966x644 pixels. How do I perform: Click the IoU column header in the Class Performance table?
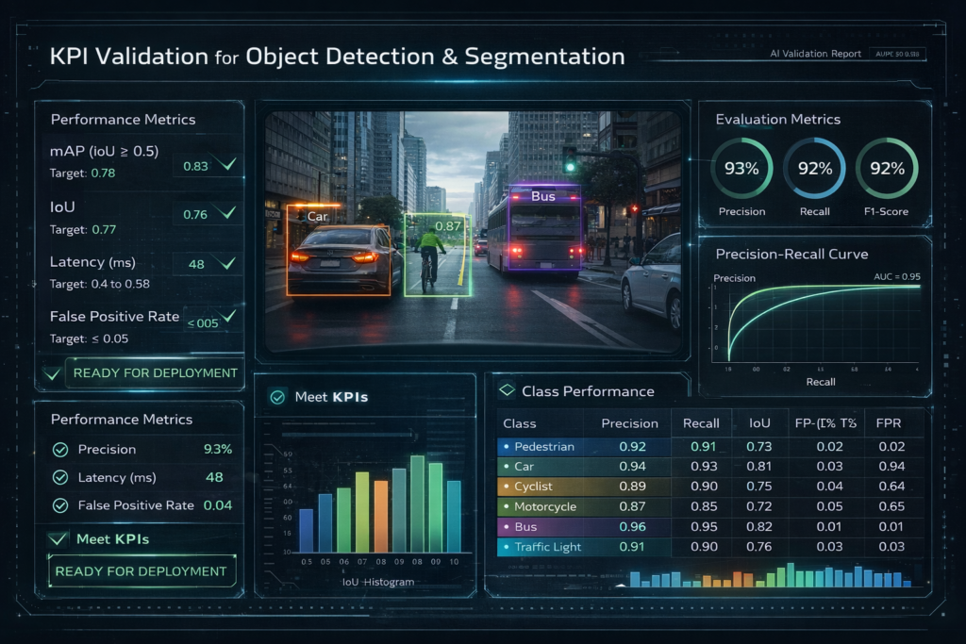tap(759, 423)
